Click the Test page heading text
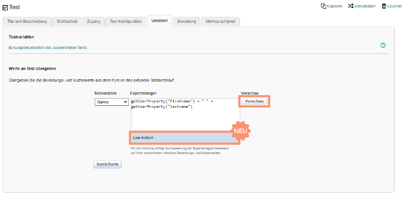Screen dimensions: 406x198 pyautogui.click(x=15, y=7)
